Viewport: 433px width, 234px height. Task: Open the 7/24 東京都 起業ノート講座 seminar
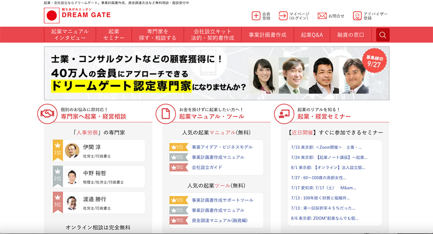[329, 157]
